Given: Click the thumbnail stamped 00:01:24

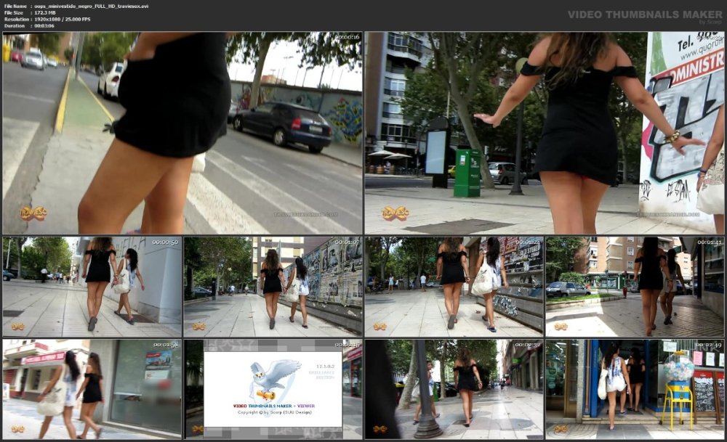Looking at the screenshot, I should coord(454,287).
